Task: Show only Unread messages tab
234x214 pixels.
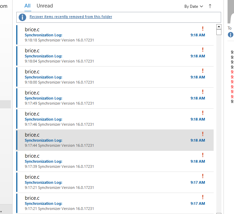Action: click(x=45, y=6)
